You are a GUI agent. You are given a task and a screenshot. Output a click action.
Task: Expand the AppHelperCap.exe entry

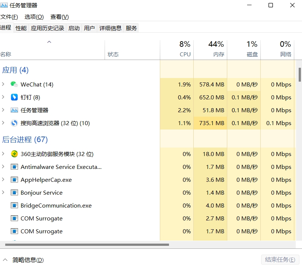[x=3, y=180]
